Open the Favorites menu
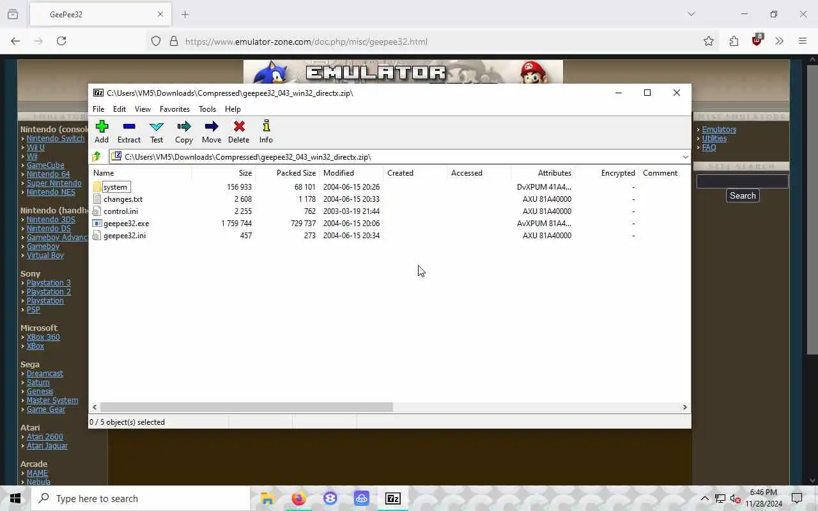This screenshot has width=818, height=511. (174, 109)
